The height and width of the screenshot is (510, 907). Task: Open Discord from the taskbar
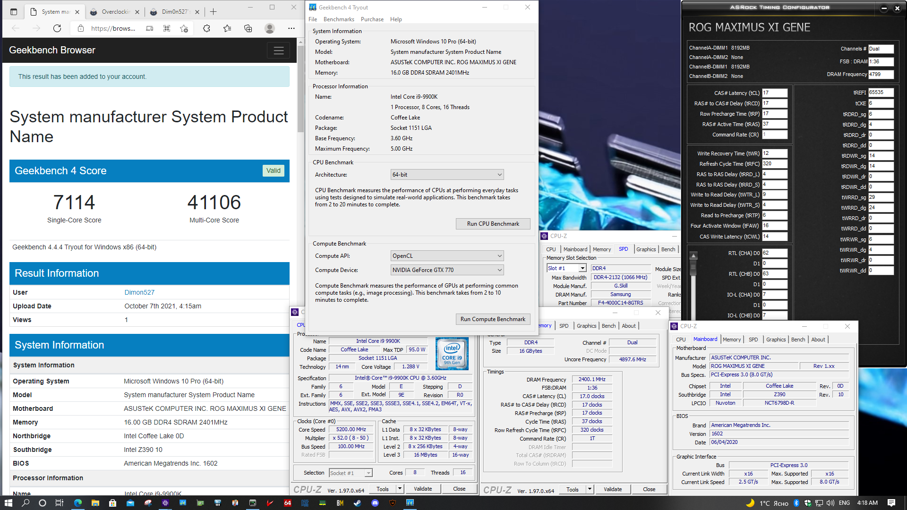375,503
